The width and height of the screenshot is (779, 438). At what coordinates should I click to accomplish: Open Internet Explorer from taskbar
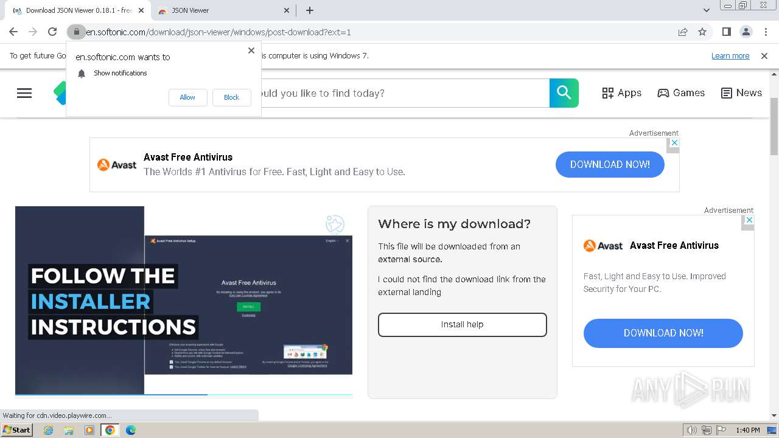pyautogui.click(x=48, y=430)
